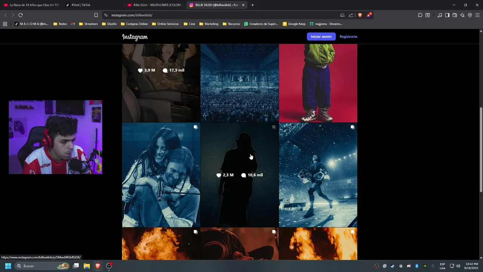Go back with the browser back arrow

point(5,15)
